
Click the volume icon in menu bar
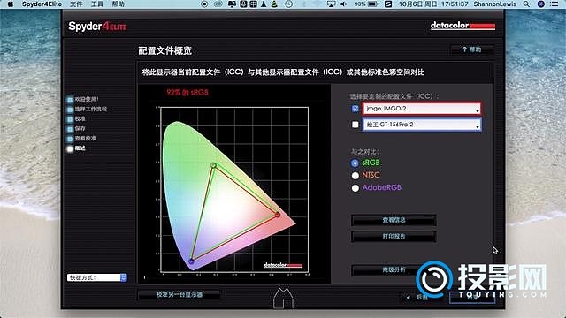tap(343, 4)
